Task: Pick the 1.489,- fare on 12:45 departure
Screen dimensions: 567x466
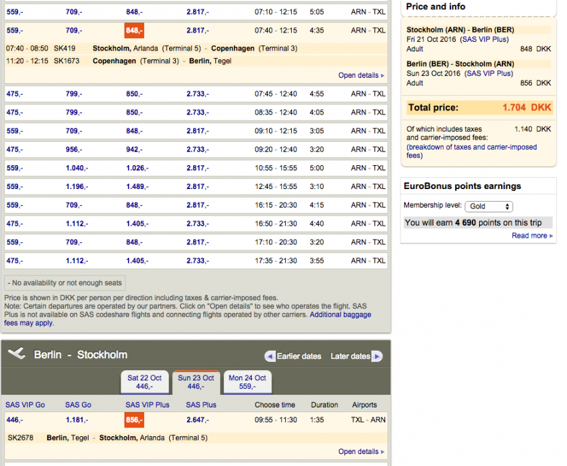Action: pyautogui.click(x=135, y=186)
